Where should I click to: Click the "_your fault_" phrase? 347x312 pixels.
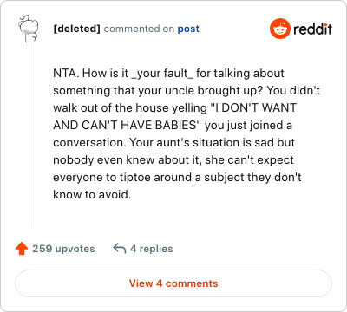pyautogui.click(x=162, y=74)
